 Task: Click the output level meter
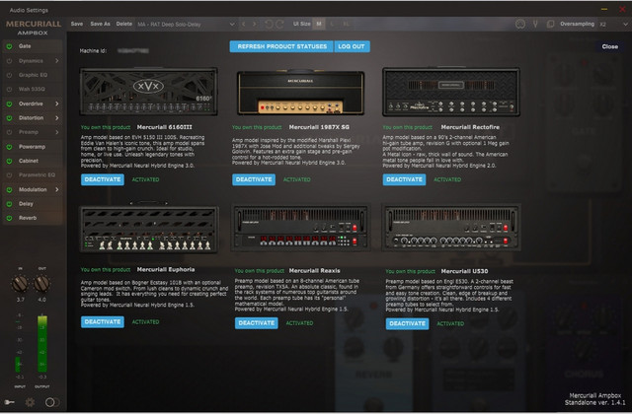(x=42, y=344)
